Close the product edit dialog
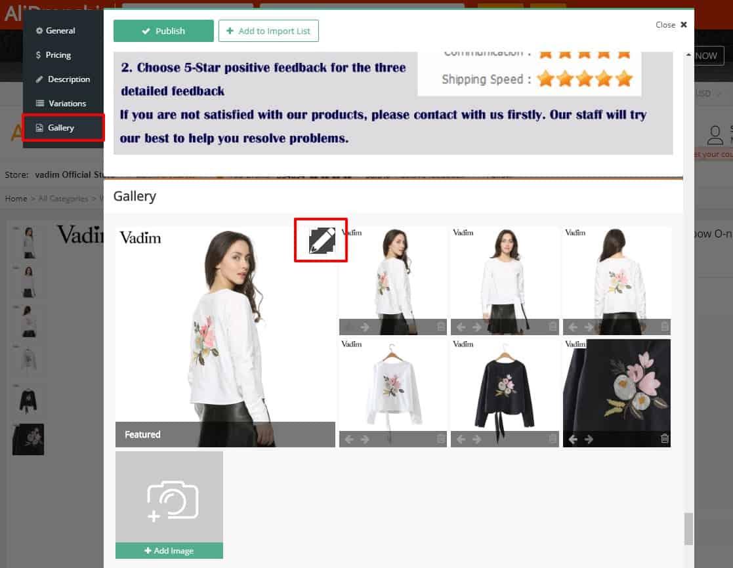Viewport: 733px width, 568px height. pyautogui.click(x=671, y=25)
